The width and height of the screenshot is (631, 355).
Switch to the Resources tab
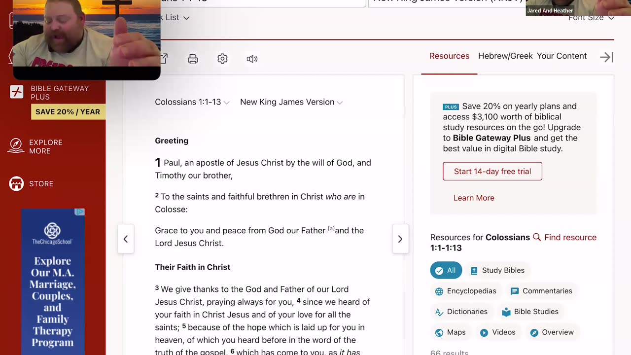click(449, 56)
